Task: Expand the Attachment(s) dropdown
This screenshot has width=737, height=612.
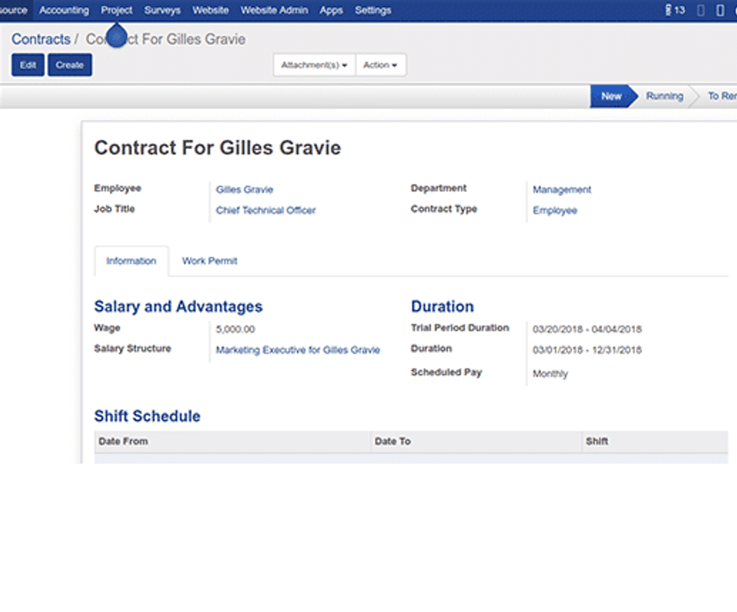Action: click(x=314, y=65)
